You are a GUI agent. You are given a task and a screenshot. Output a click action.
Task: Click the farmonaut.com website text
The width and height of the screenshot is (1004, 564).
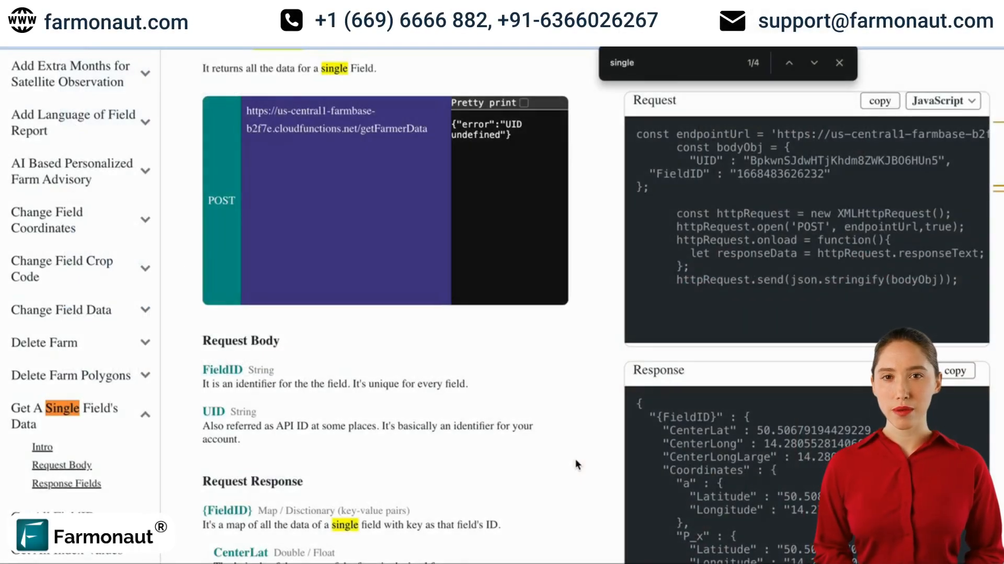coord(116,21)
